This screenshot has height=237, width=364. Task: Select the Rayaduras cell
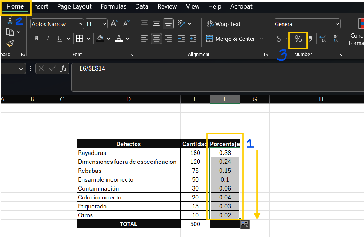pos(129,153)
